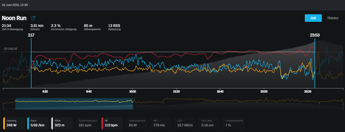The height and width of the screenshot is (132, 345).
Task: Toggle the Leistung power metric off
Action: point(14,123)
